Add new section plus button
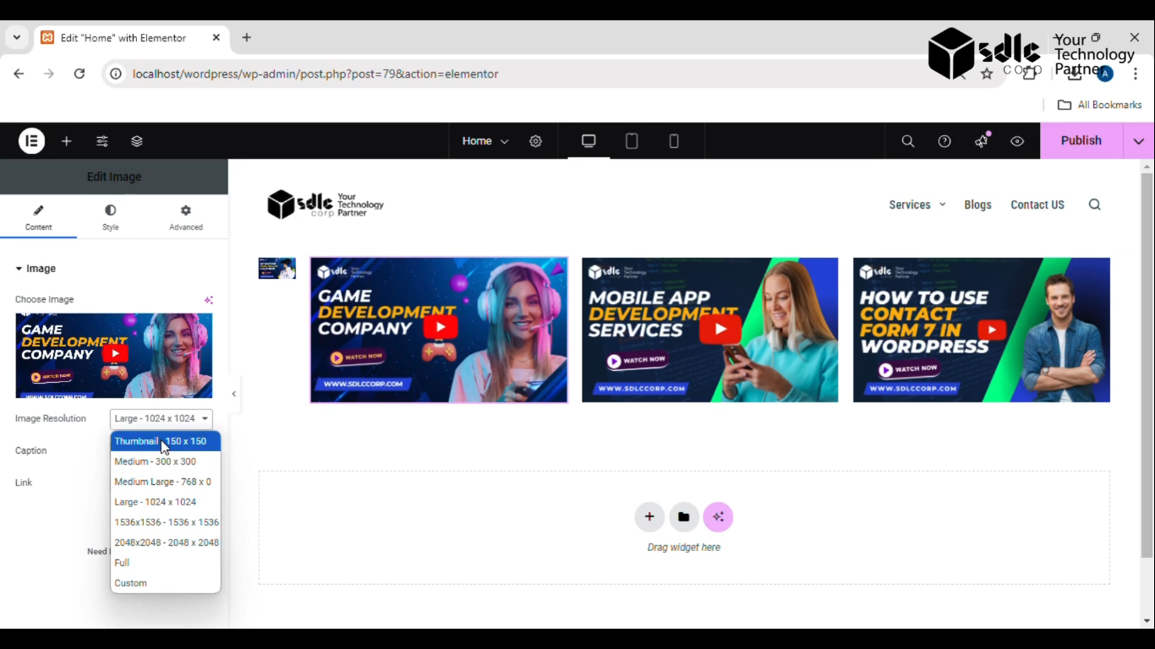The width and height of the screenshot is (1155, 649). [x=649, y=517]
